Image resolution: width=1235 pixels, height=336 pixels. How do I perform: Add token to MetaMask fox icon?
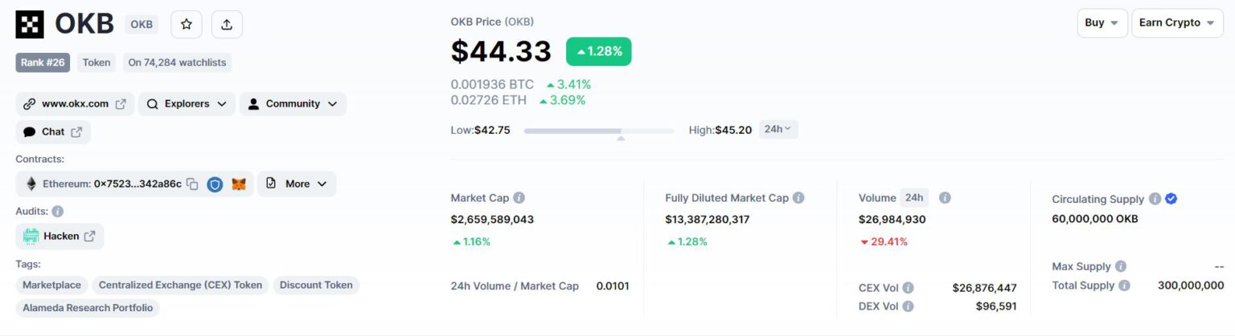(x=239, y=184)
